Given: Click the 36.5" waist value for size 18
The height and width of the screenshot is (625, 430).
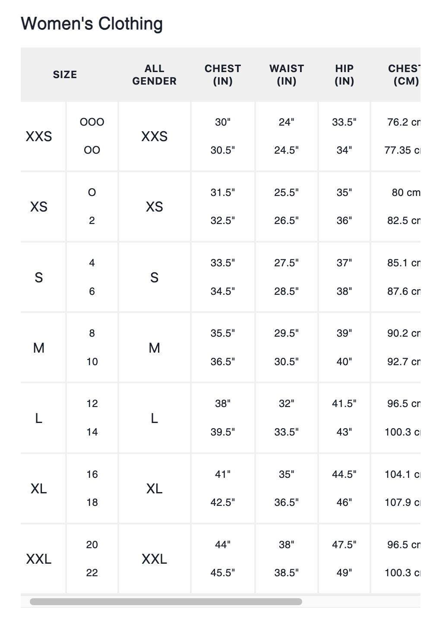Looking at the screenshot, I should pyautogui.click(x=287, y=502).
